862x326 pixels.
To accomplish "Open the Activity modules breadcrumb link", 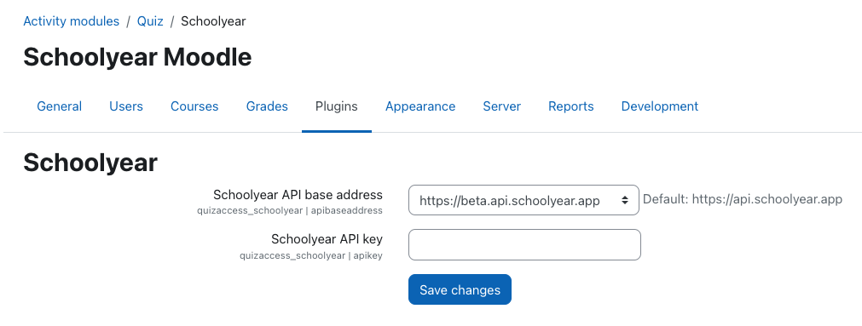I will point(71,21).
